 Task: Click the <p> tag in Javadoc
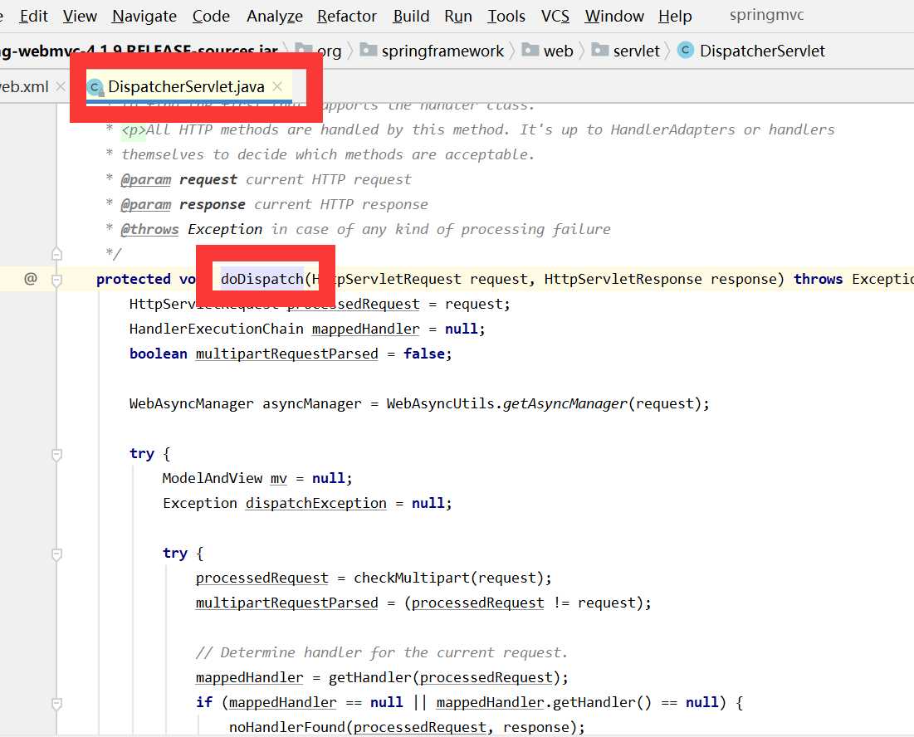point(133,130)
